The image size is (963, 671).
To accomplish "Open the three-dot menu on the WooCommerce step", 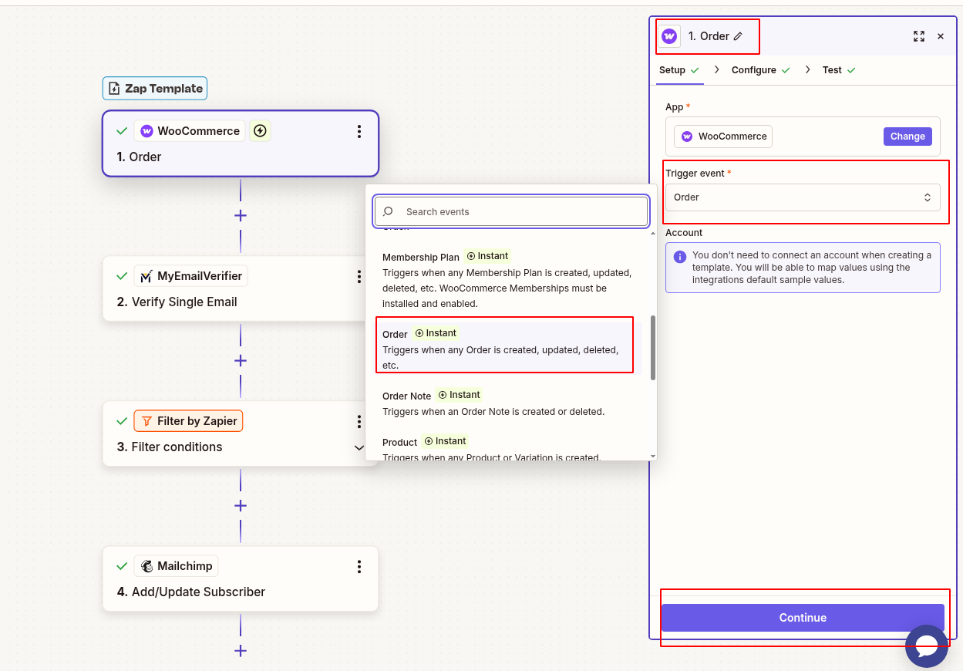I will coord(359,131).
